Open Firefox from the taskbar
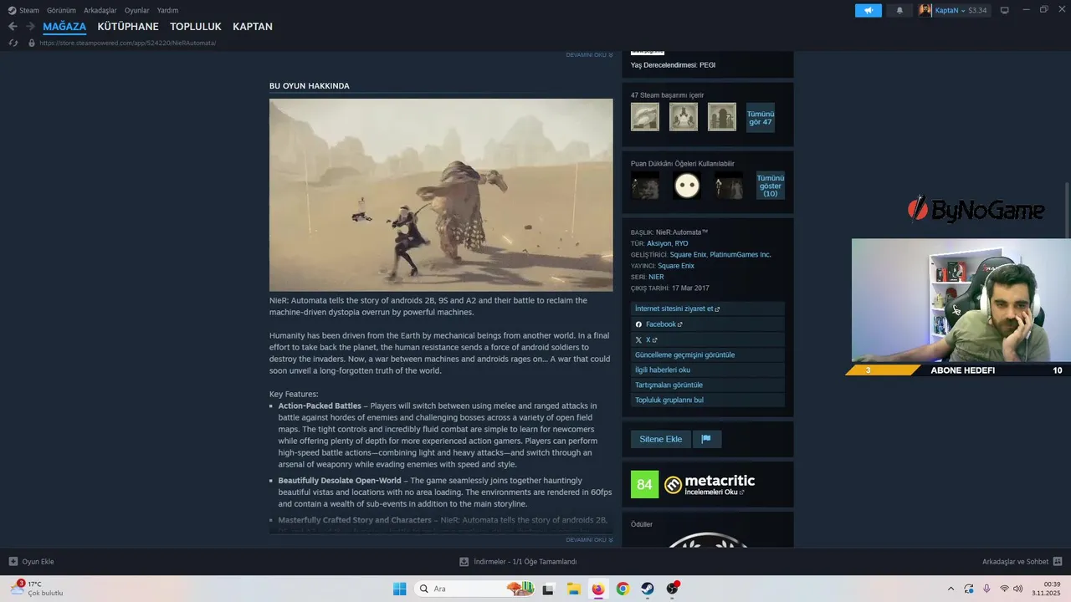 click(x=597, y=589)
